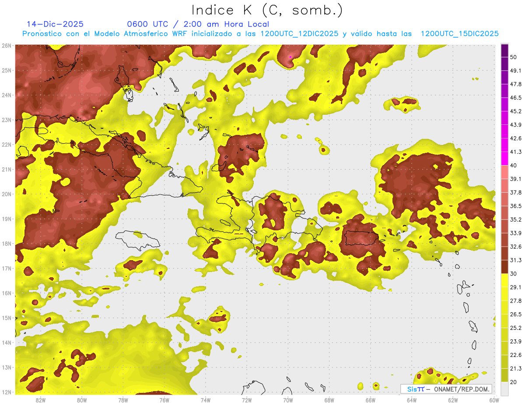Click the legend value '45.2'
Screen dimensions: 525x406
[x=516, y=111]
